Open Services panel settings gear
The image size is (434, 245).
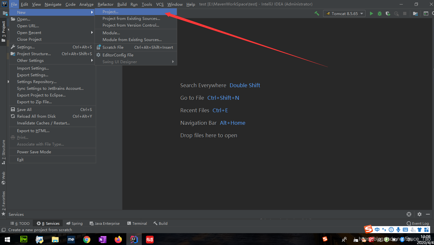[x=420, y=214]
